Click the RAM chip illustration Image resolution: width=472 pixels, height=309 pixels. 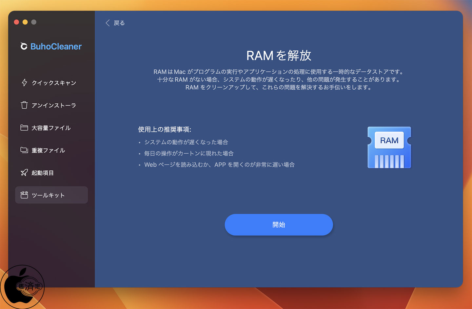(389, 147)
